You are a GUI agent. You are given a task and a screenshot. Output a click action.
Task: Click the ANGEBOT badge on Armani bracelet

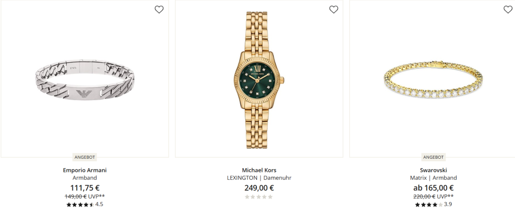(x=84, y=157)
